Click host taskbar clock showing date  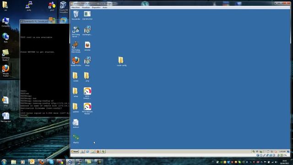pyautogui.click(x=284, y=162)
